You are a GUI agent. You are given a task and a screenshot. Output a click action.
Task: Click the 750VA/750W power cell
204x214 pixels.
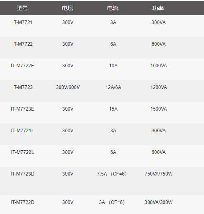click(159, 174)
